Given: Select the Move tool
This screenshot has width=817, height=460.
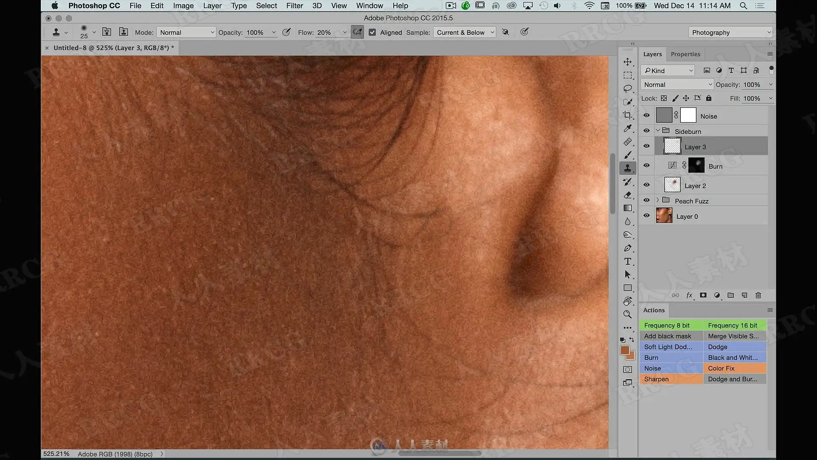Looking at the screenshot, I should coord(628,62).
